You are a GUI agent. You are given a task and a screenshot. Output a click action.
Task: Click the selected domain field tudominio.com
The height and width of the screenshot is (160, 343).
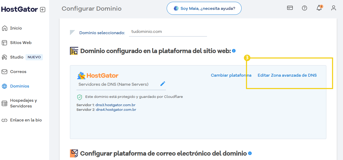point(168,32)
